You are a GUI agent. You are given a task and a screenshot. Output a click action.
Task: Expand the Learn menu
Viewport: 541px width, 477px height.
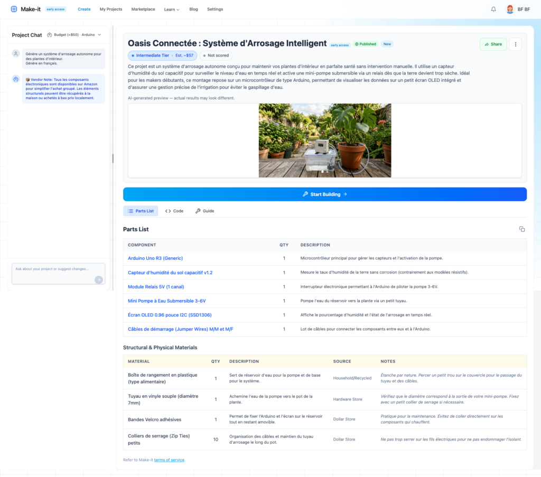coord(172,10)
